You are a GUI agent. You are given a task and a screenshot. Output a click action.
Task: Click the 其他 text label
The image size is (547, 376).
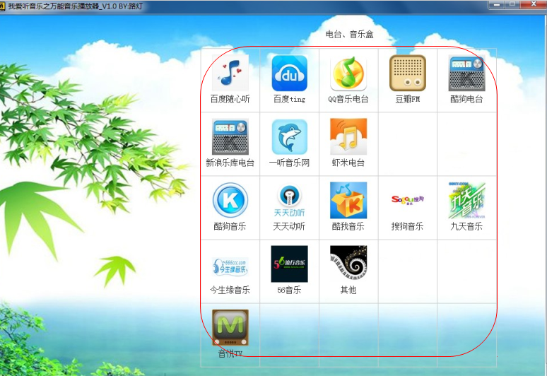(x=348, y=290)
